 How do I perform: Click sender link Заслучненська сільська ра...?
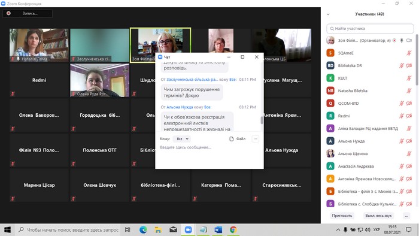point(192,80)
